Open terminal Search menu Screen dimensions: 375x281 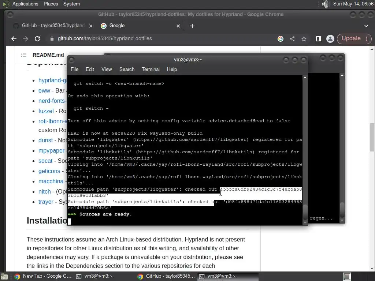[x=127, y=69]
